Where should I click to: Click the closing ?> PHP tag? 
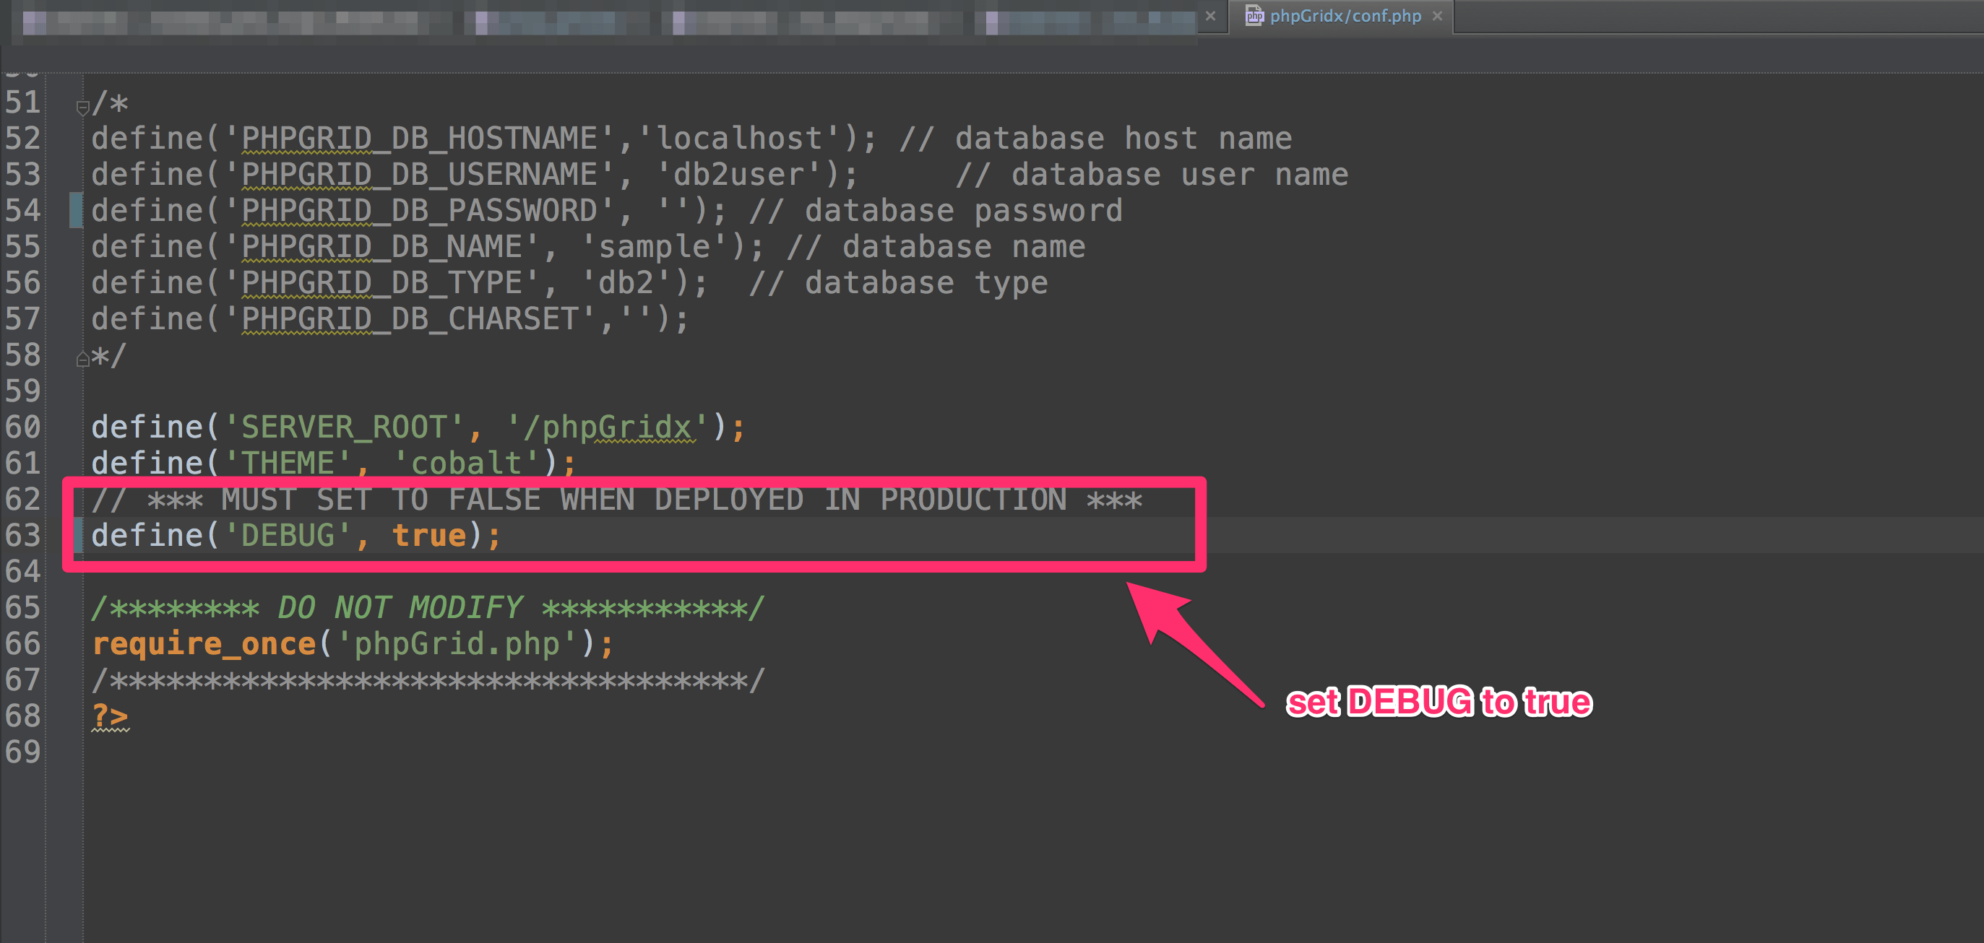click(110, 717)
